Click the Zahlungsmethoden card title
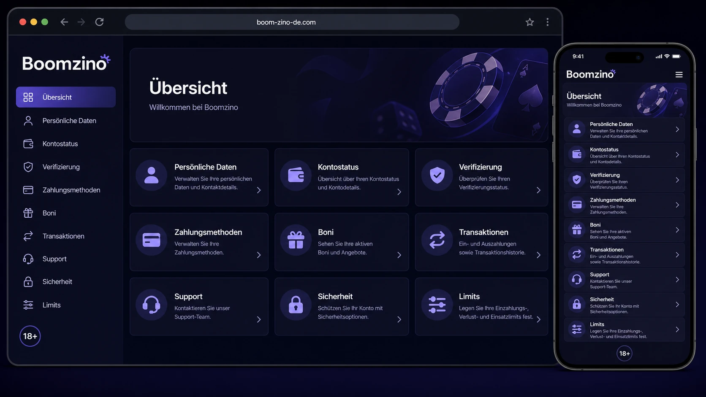 point(208,232)
